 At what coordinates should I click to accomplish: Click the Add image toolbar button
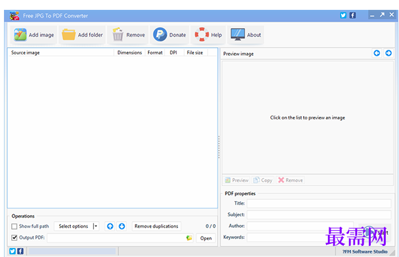34,35
